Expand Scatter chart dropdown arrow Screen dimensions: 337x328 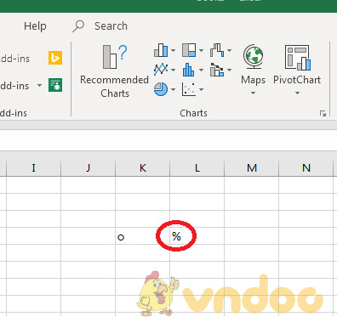point(201,89)
